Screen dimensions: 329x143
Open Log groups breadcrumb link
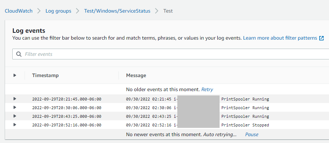click(x=59, y=11)
